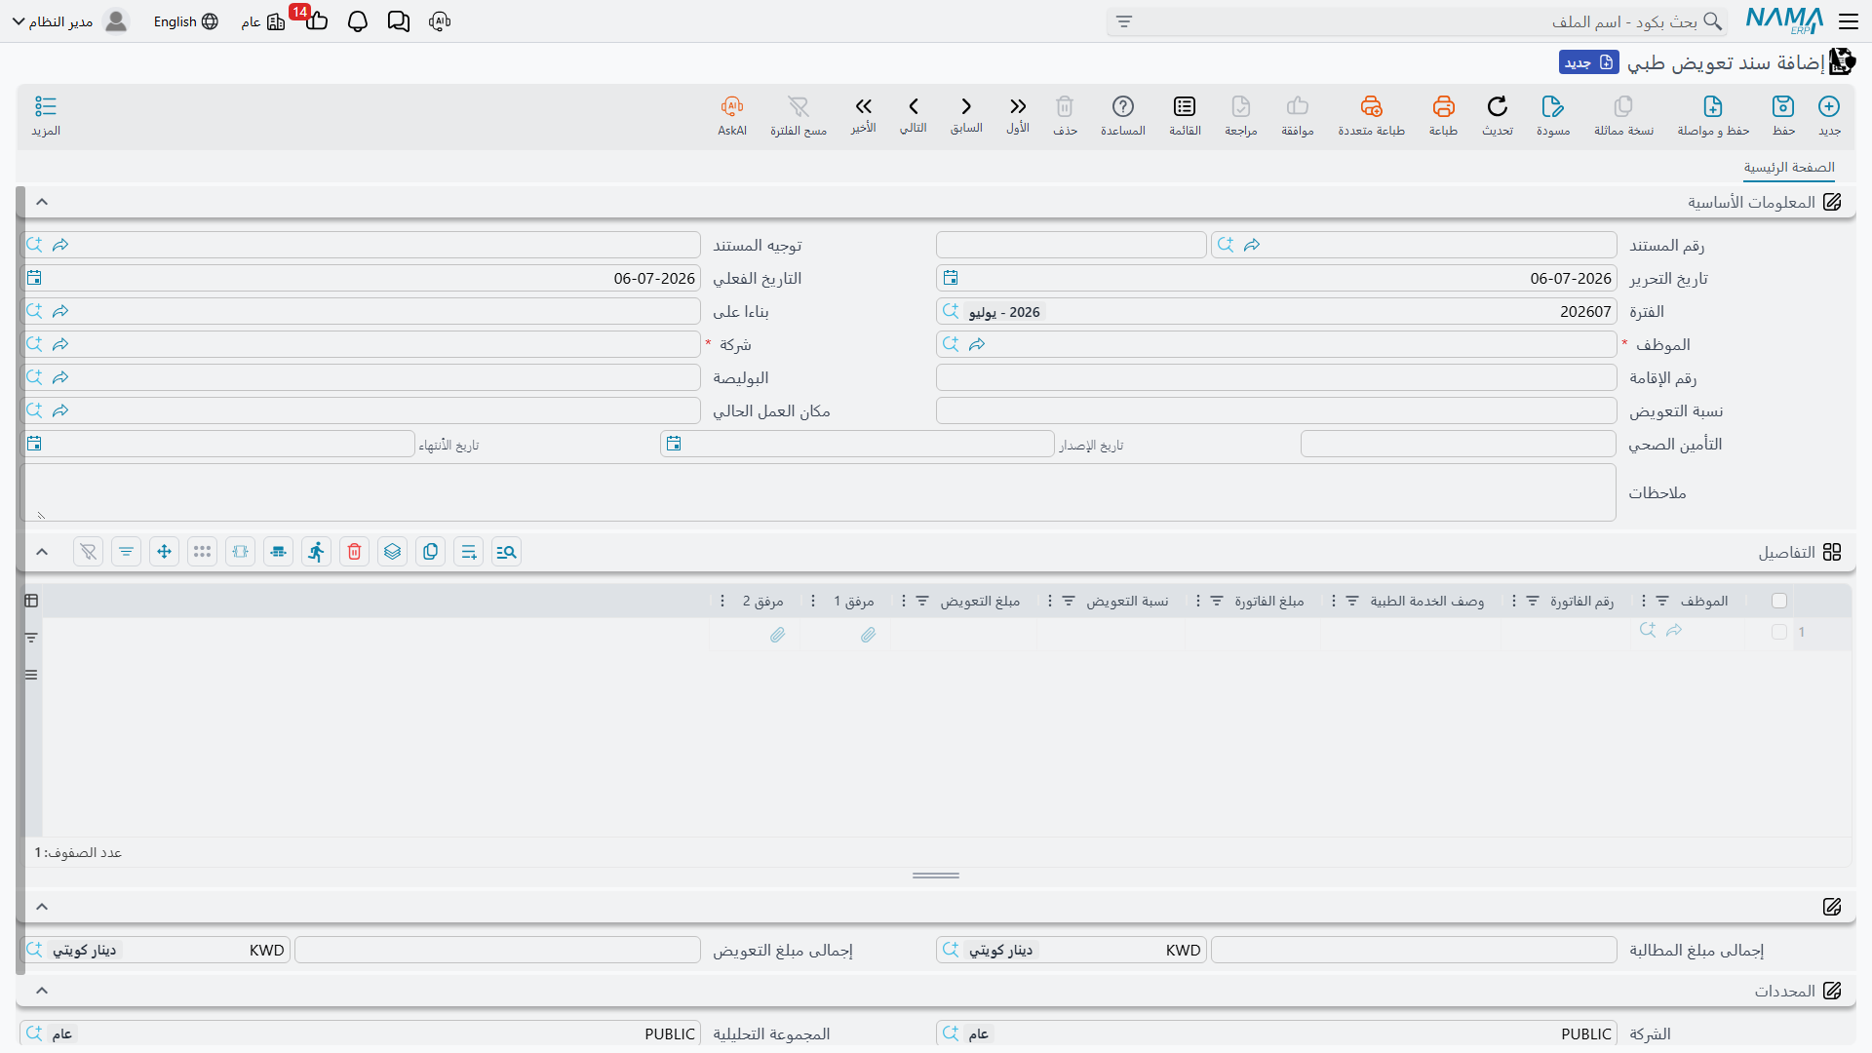
Task: Collapse the المعلومات الأساسية section
Action: pos(42,202)
